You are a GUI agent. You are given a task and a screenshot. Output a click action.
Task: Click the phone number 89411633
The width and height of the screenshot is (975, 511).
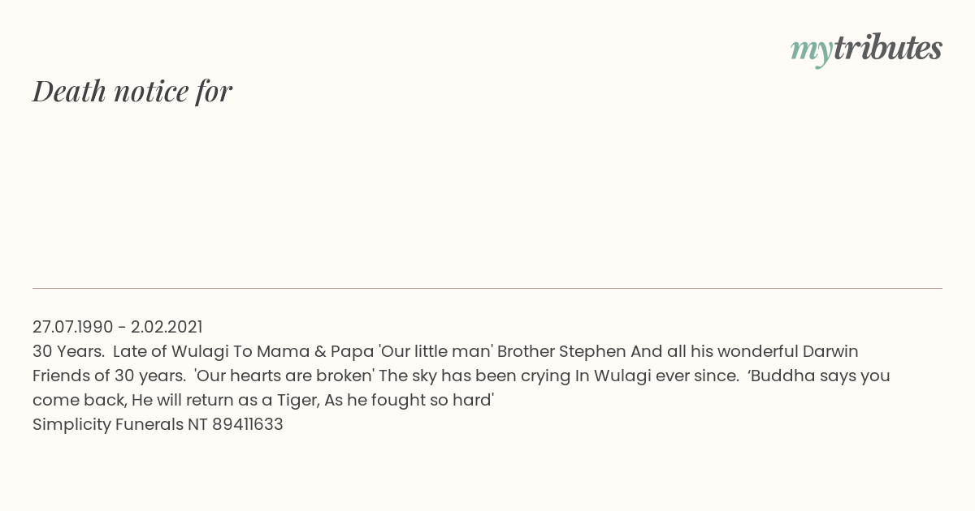(247, 424)
